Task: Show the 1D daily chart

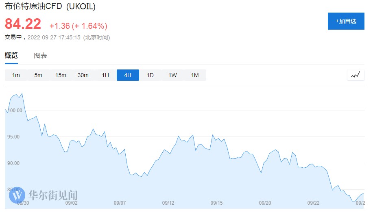Action: point(150,75)
